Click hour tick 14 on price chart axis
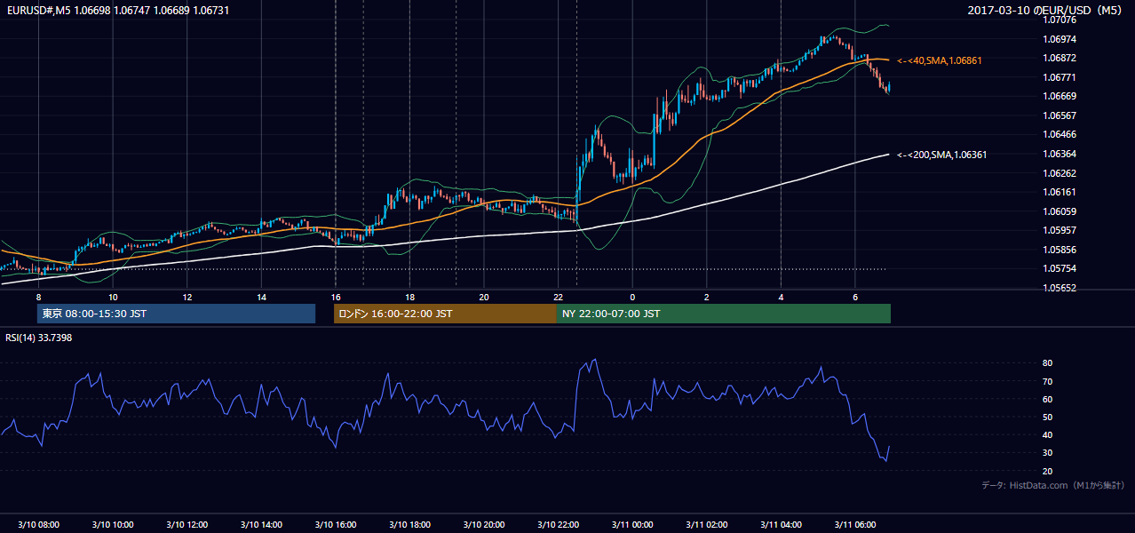 [x=261, y=298]
